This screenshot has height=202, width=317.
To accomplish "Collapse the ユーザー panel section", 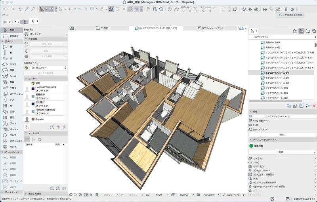I will 26,78.
